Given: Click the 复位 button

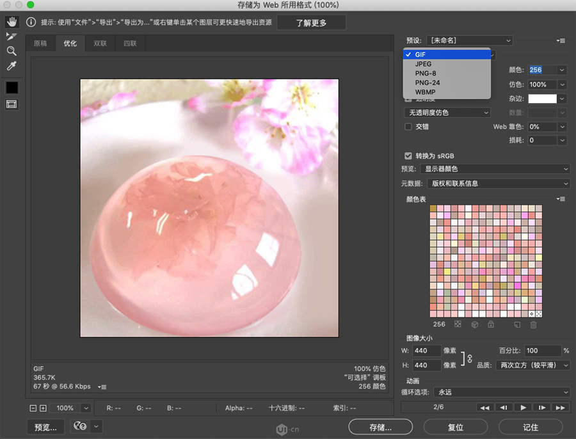Looking at the screenshot, I should [x=456, y=427].
